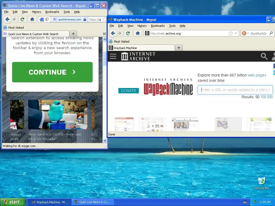The height and width of the screenshot is (206, 275).
Task: Go forward in Wayback Machine window
Action: coord(120,33)
